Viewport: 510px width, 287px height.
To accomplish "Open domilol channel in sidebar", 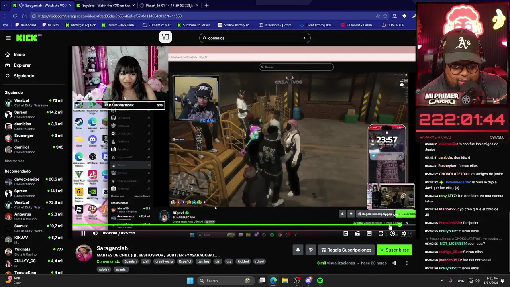I will pyautogui.click(x=34, y=149).
